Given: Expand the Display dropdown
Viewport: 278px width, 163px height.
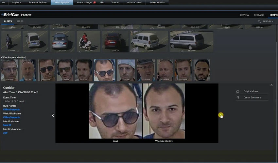Looking at the screenshot, I should point(268,21).
